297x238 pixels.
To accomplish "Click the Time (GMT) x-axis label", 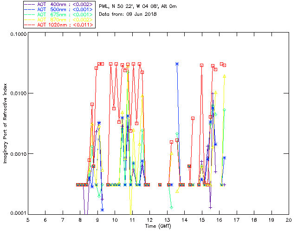I will pyautogui.click(x=158, y=226).
